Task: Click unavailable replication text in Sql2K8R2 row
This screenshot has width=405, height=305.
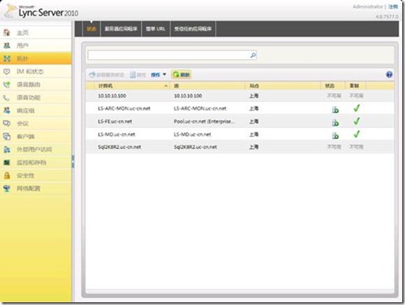Action: [x=356, y=147]
